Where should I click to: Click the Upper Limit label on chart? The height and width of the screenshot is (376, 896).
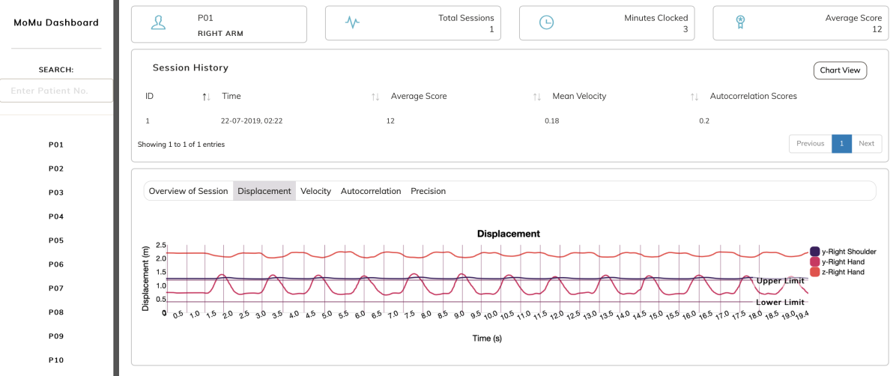(x=781, y=281)
